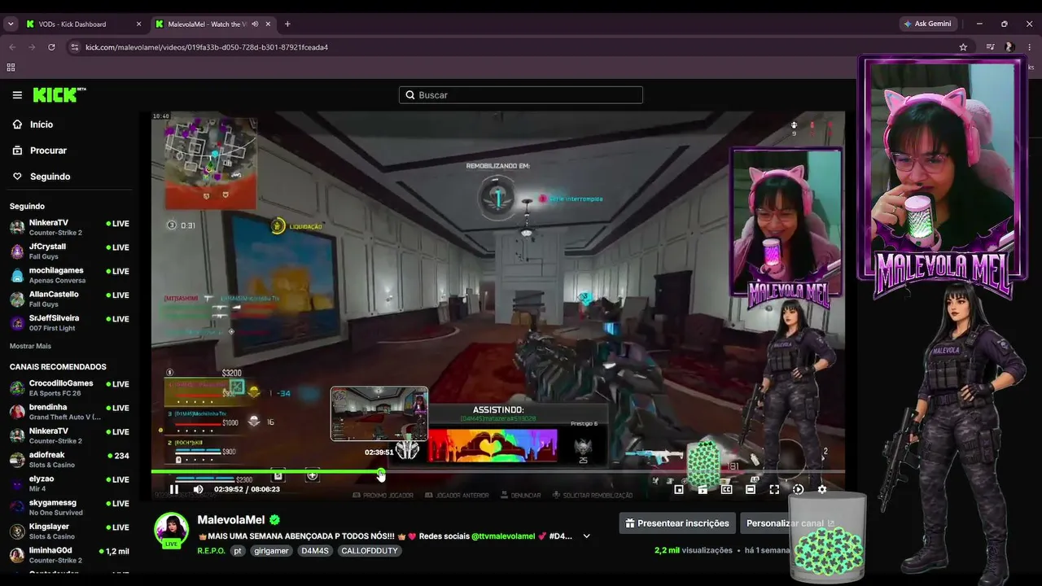Image resolution: width=1042 pixels, height=586 pixels.
Task: Expand followed channels with Mostrar Mais
Action: 30,346
